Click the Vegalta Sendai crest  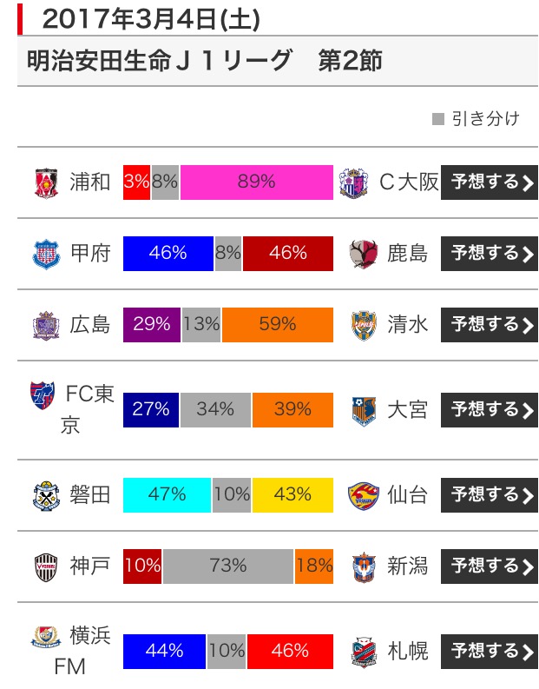coord(363,495)
